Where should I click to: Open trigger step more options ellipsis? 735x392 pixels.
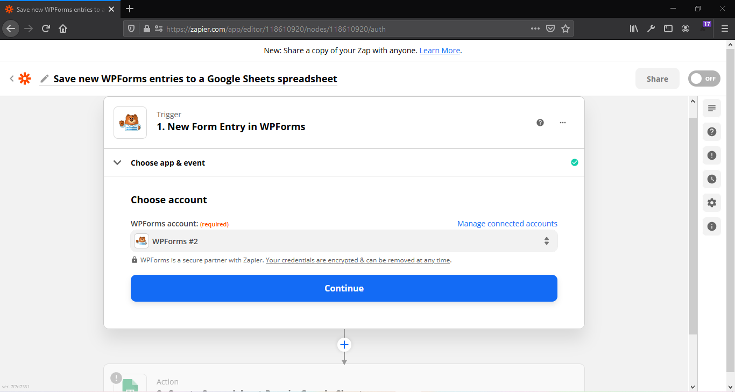563,123
